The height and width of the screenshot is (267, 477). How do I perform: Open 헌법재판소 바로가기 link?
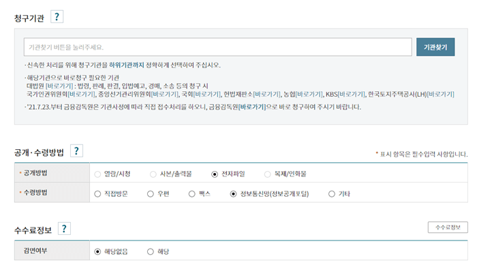coord(267,94)
